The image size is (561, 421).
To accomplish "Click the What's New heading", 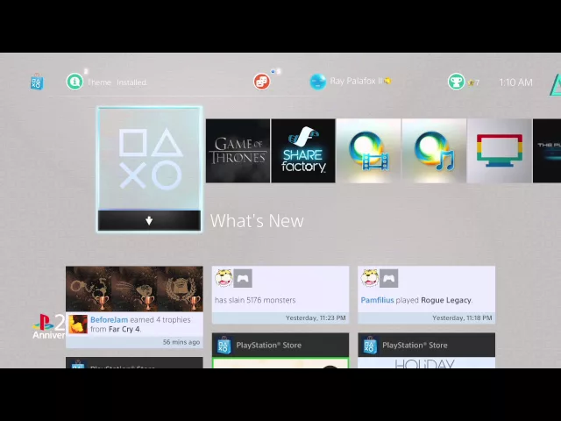I will click(x=257, y=220).
